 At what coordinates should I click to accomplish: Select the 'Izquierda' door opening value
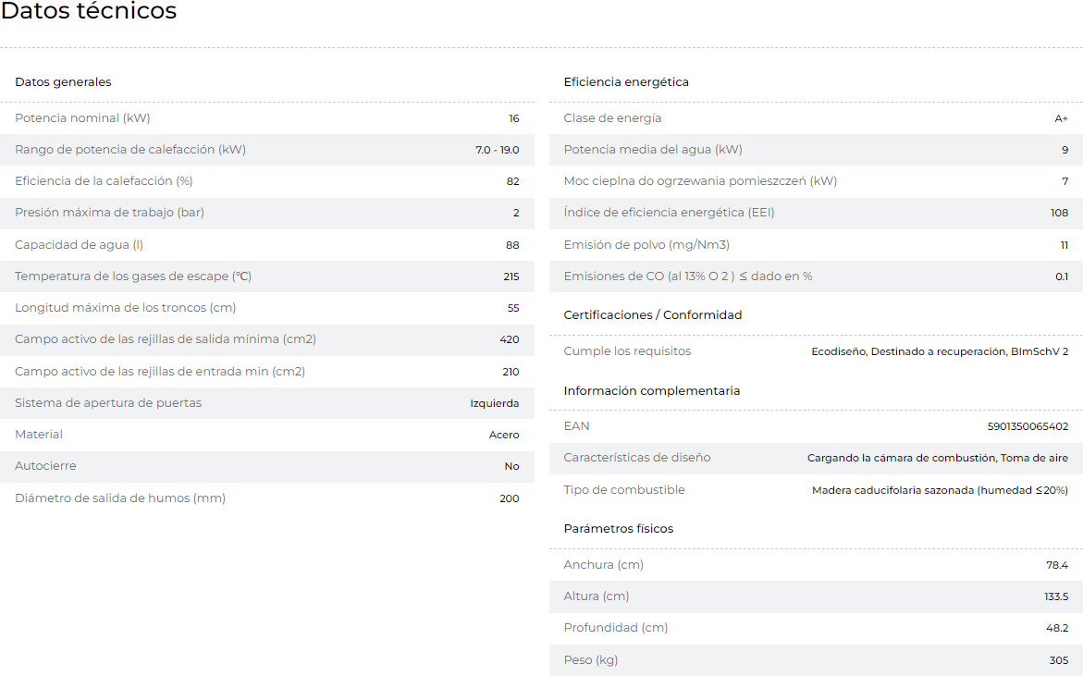tap(495, 403)
